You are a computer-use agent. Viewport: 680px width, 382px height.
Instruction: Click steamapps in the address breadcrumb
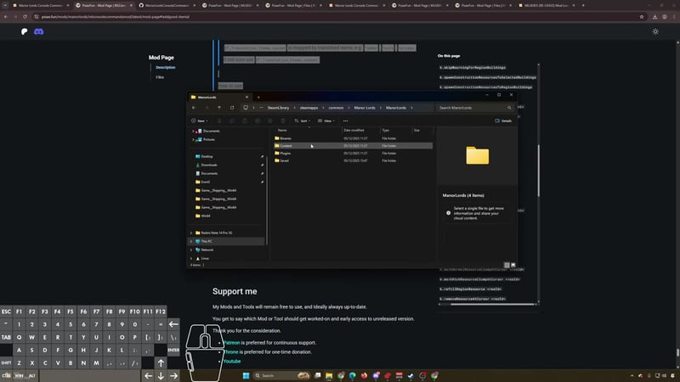tap(309, 108)
